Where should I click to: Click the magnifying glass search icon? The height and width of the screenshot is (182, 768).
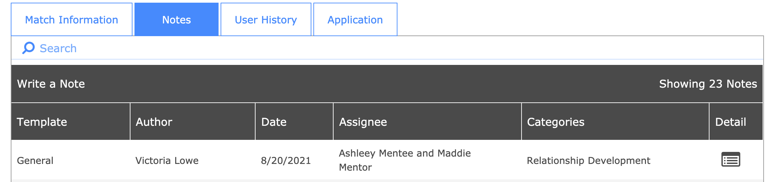click(29, 48)
